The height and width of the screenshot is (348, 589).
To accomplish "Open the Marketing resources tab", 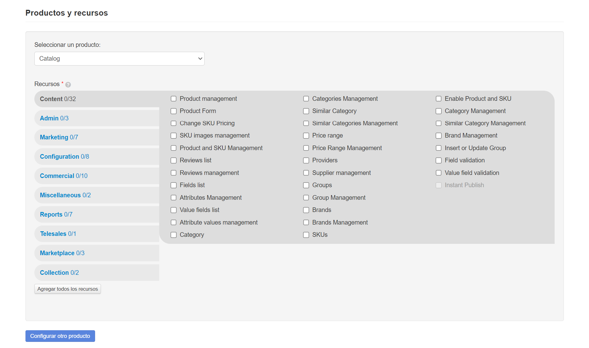I will click(59, 137).
